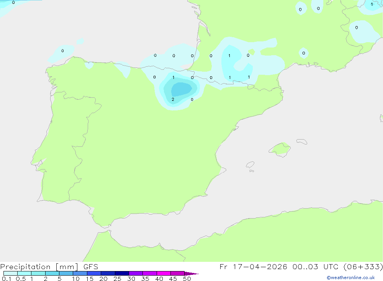Click the '40' legend scale label
This screenshot has width=383, height=281.
click(159, 279)
